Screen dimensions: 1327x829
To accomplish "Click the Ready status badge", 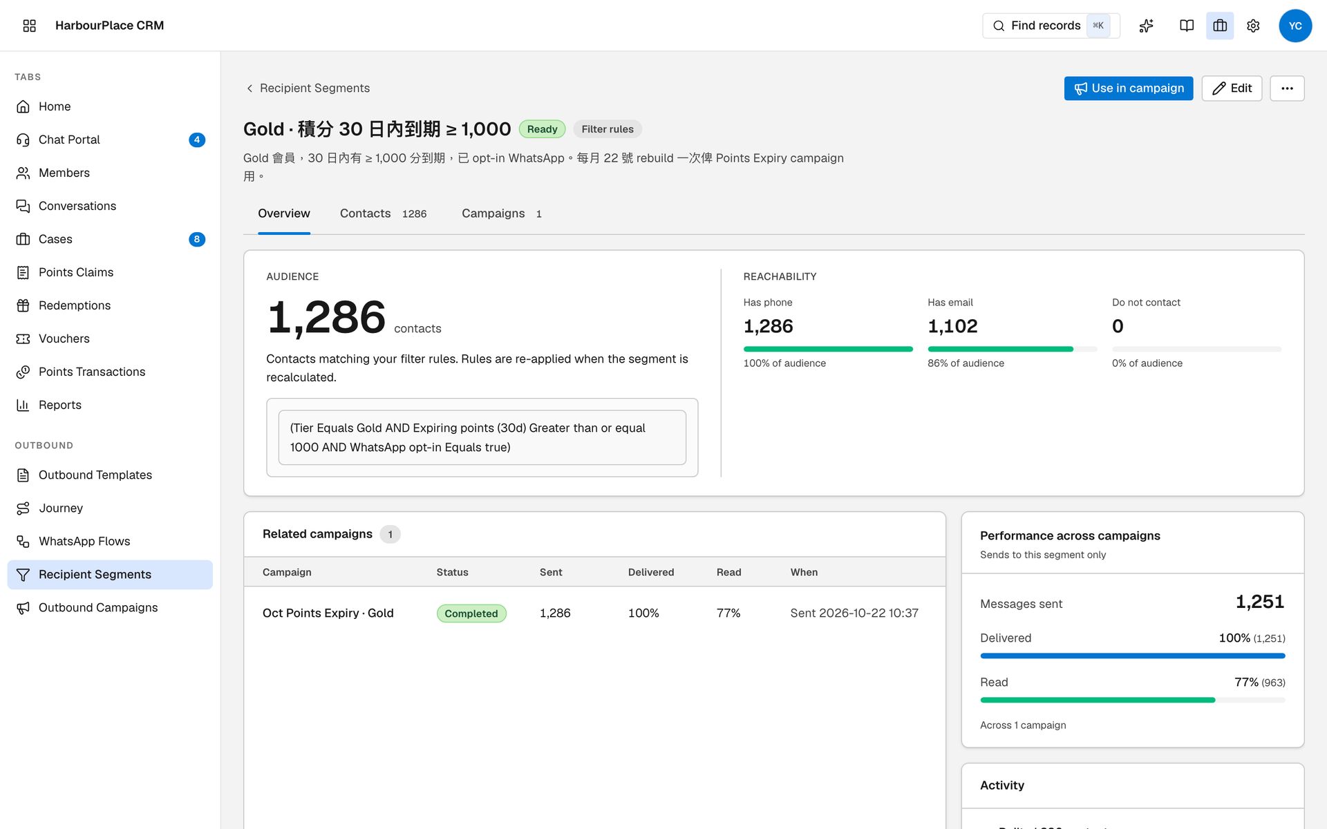I will click(x=543, y=129).
